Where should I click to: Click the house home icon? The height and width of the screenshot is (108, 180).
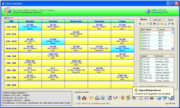123,98
